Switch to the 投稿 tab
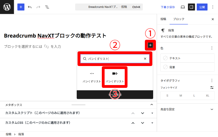Viewport: 218px width, 137px height. pyautogui.click(x=163, y=19)
